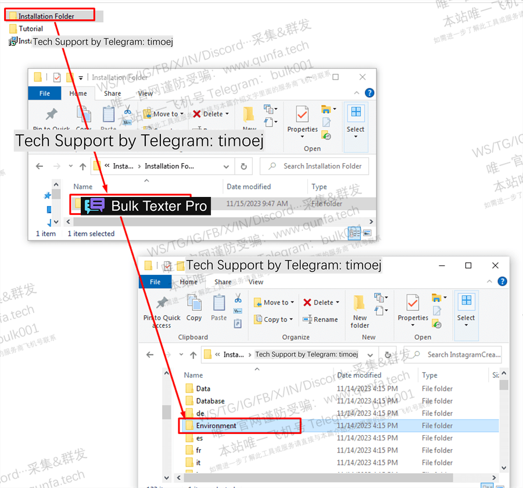This screenshot has height=488, width=523.
Task: Open Copy to dropdown in lower window
Action: (273, 320)
